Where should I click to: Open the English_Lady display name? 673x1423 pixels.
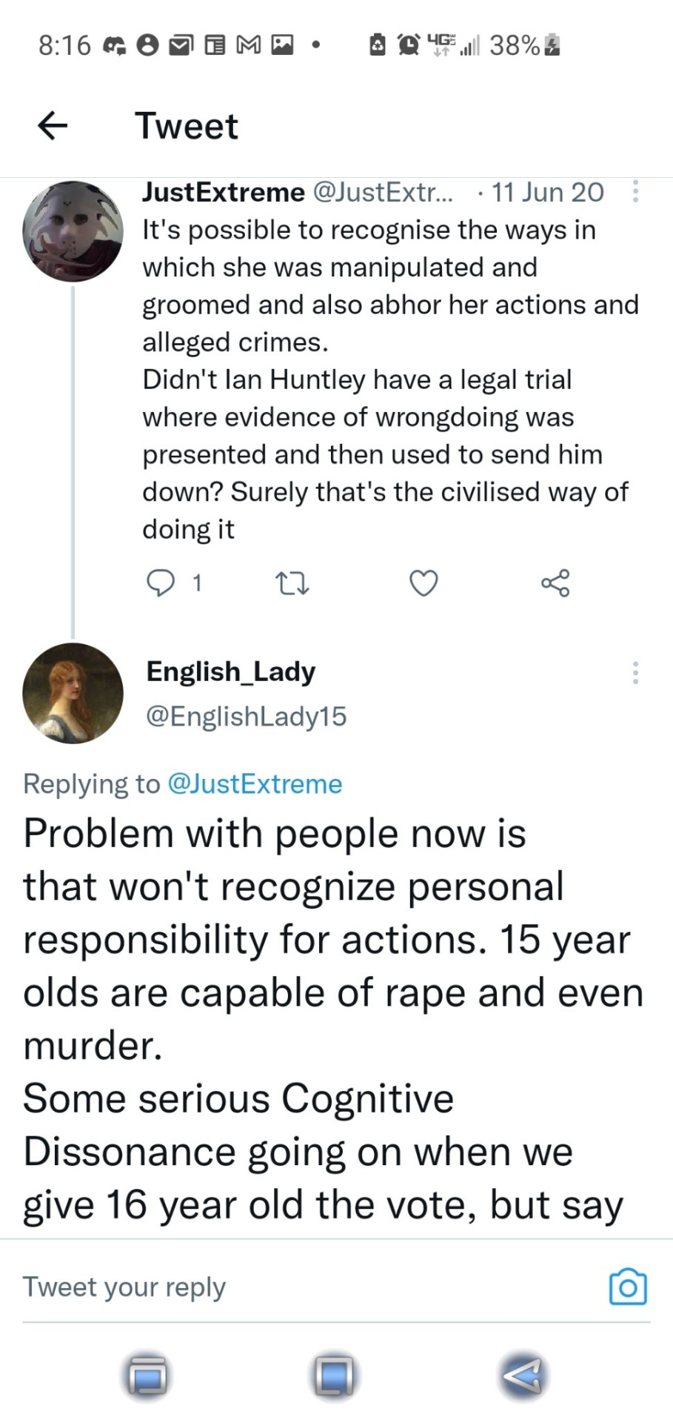click(x=230, y=671)
